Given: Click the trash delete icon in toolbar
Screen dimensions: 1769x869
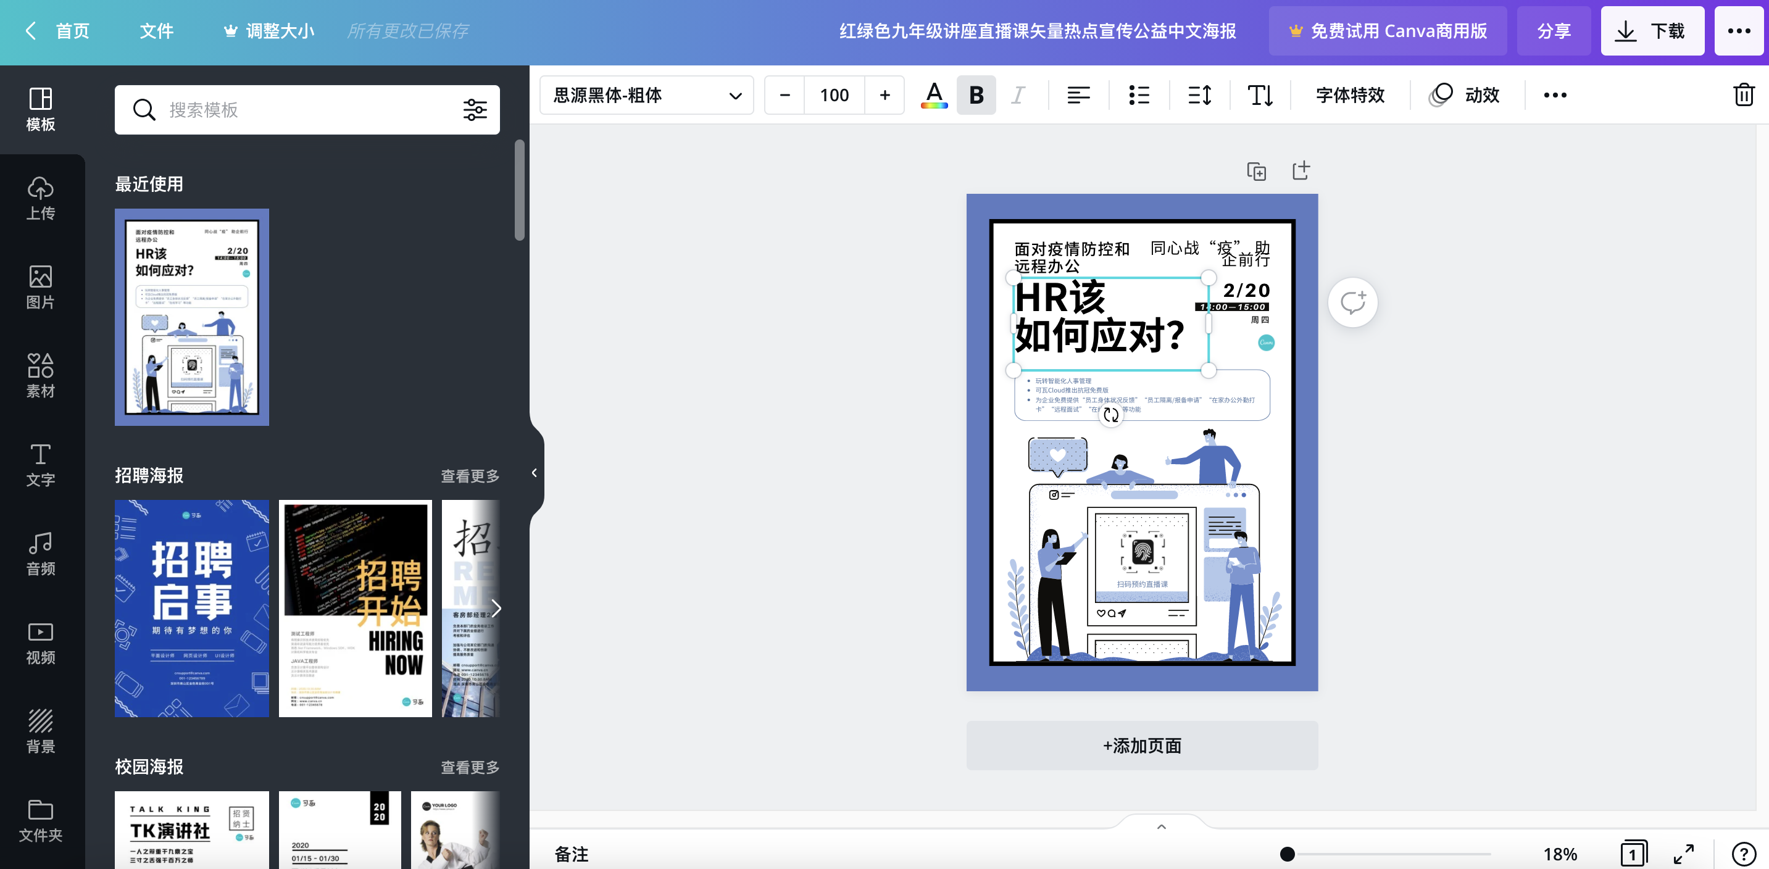Looking at the screenshot, I should 1743,94.
